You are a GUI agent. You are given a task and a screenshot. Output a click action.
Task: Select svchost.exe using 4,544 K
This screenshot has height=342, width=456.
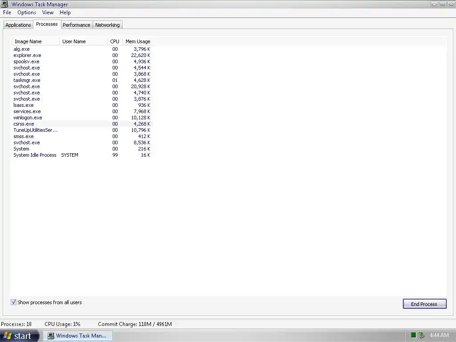tap(82, 68)
